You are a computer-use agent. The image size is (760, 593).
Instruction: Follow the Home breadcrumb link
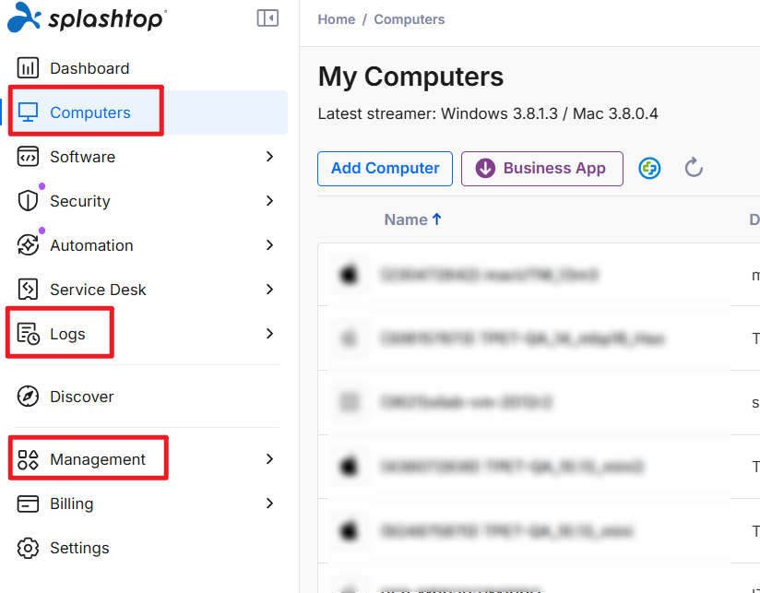(337, 19)
